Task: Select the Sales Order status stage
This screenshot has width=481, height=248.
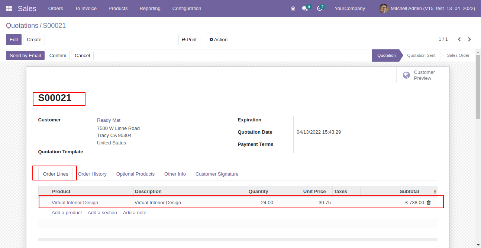Action: pyautogui.click(x=458, y=55)
